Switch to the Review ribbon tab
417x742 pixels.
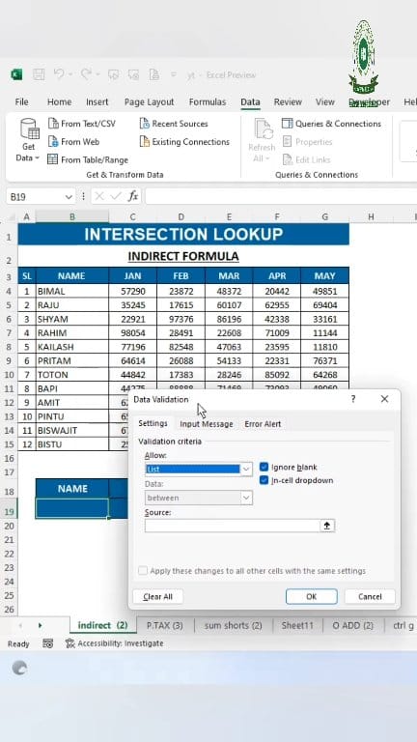288,101
